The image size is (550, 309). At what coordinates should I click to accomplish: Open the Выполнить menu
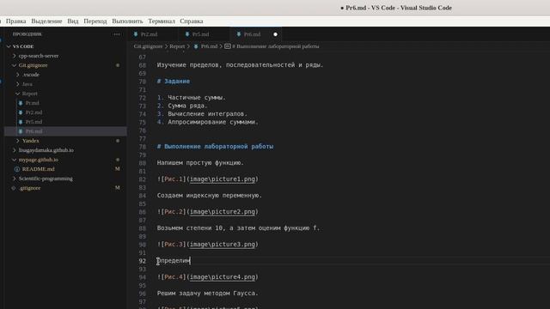click(x=127, y=21)
